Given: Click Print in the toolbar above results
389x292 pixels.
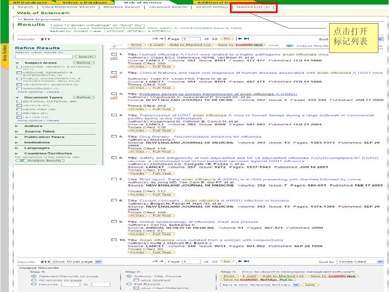Looking at the screenshot, I should [x=136, y=45].
